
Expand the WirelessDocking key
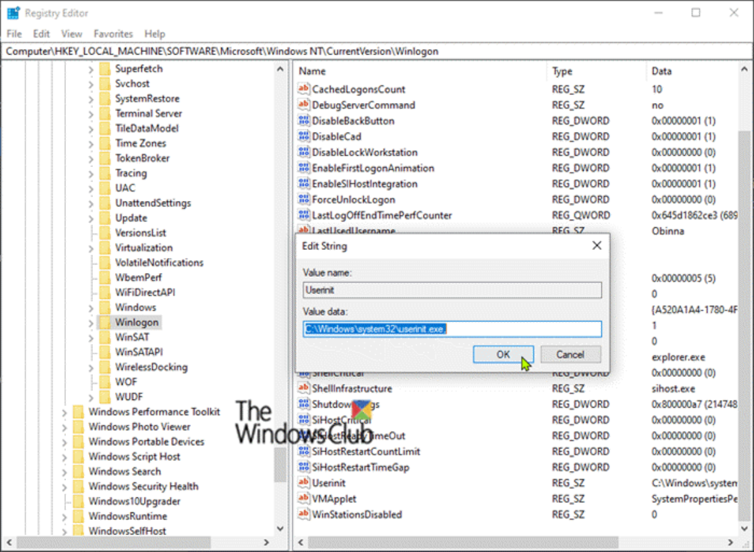pos(91,367)
